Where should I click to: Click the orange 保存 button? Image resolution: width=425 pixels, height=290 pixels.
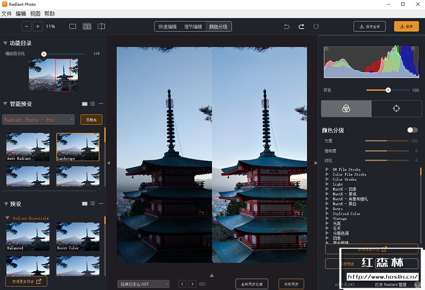point(406,26)
